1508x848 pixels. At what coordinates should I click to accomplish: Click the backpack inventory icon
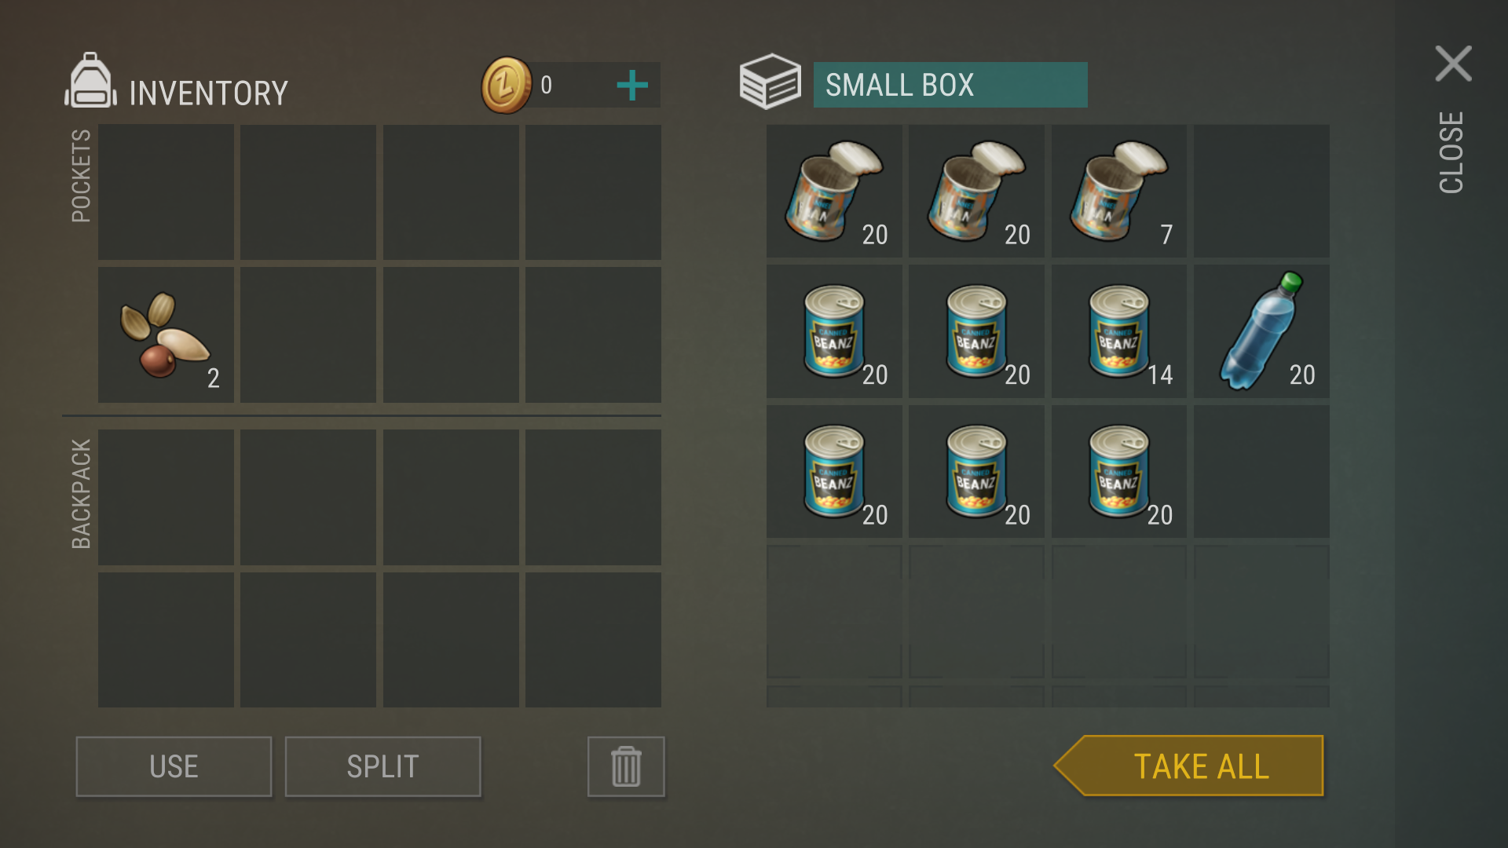click(x=90, y=81)
